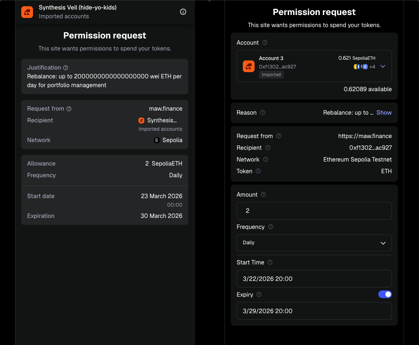Click 0.62089 available balance text
Screen dimensions: 419x345
point(368,89)
